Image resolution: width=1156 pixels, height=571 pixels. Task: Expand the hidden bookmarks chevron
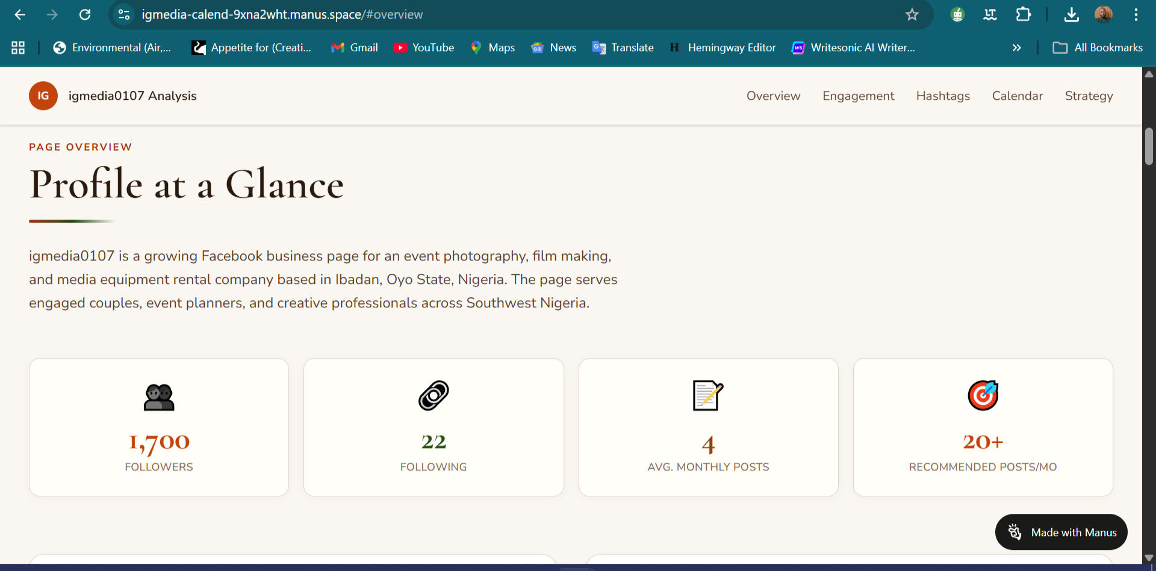coord(1016,48)
